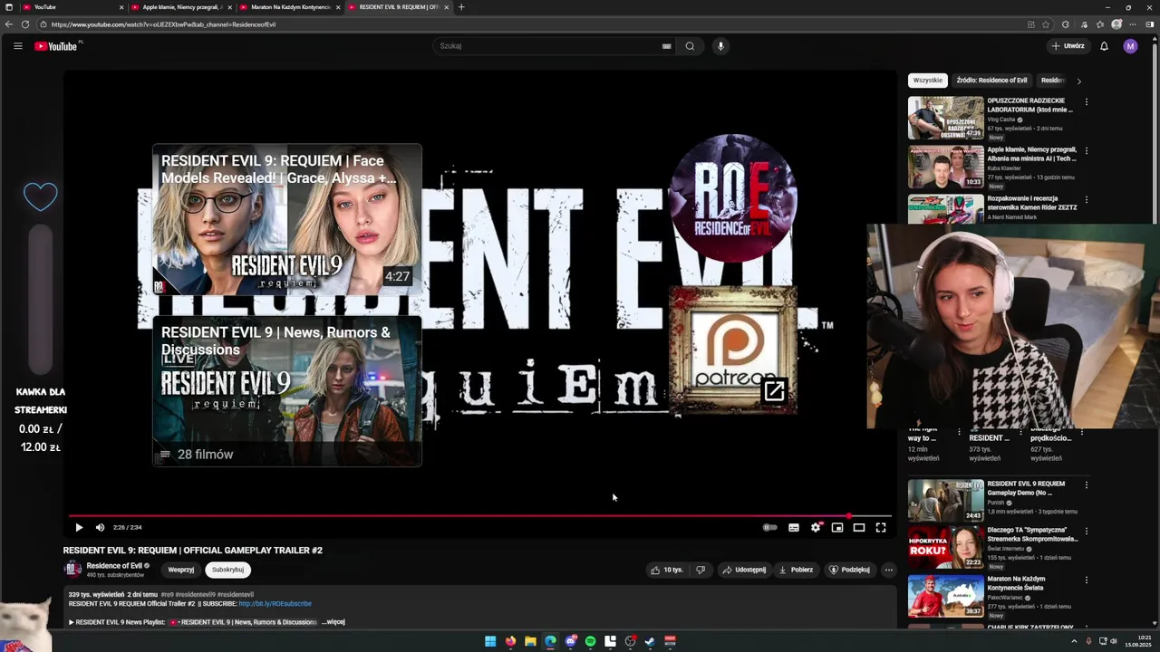Show hidden system tray icons
The height and width of the screenshot is (652, 1160).
[x=1075, y=641]
